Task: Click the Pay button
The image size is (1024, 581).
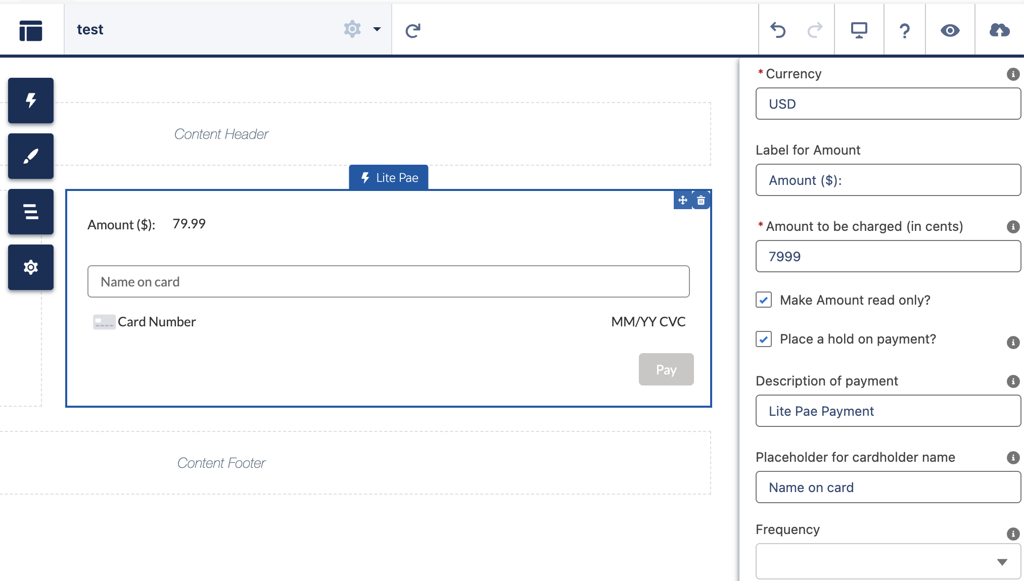Action: click(x=666, y=369)
